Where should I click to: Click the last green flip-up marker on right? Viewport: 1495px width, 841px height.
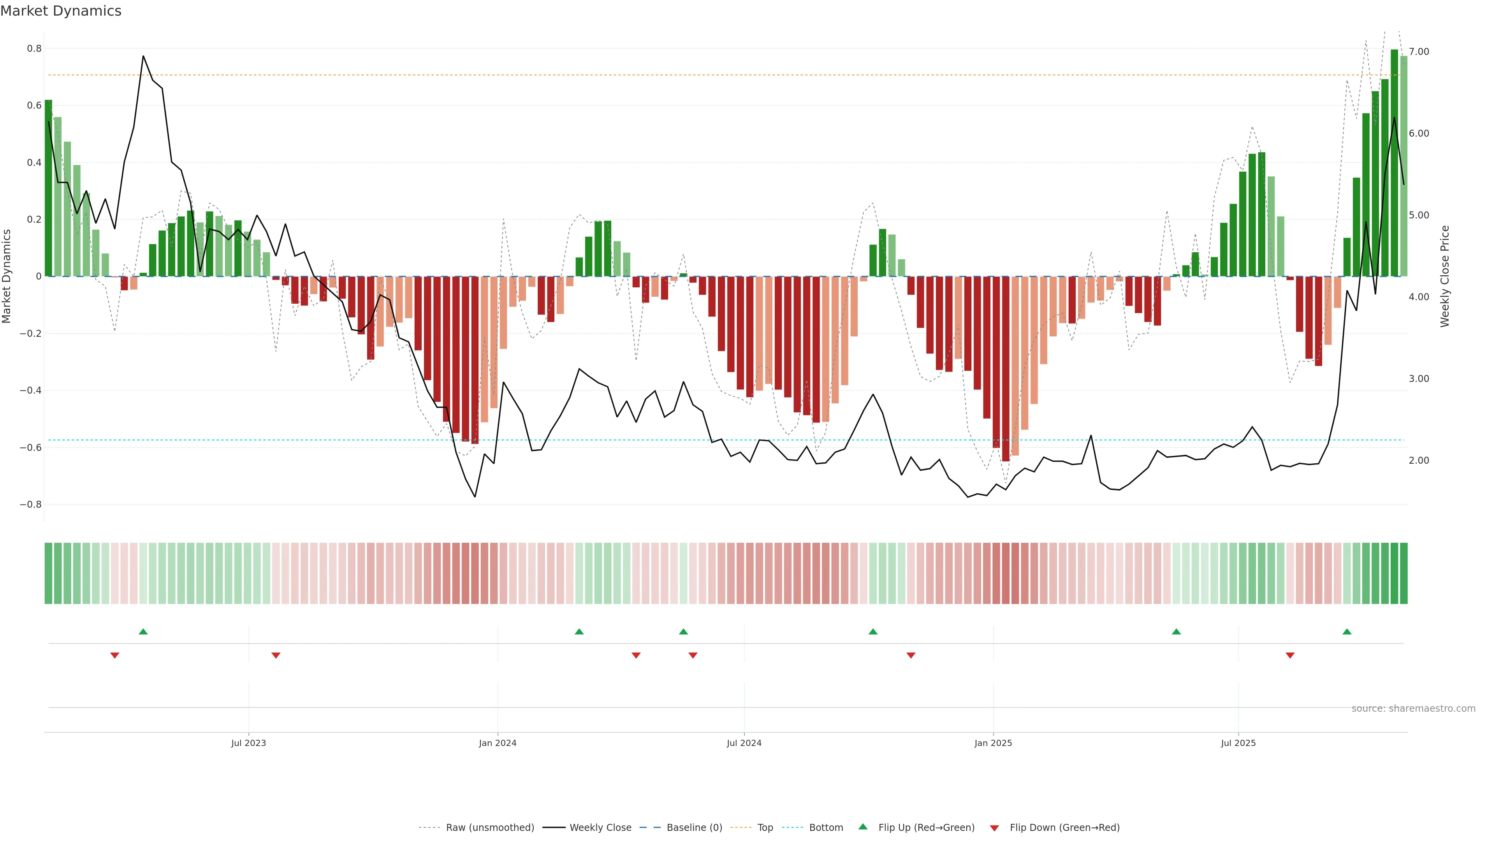click(x=1347, y=632)
